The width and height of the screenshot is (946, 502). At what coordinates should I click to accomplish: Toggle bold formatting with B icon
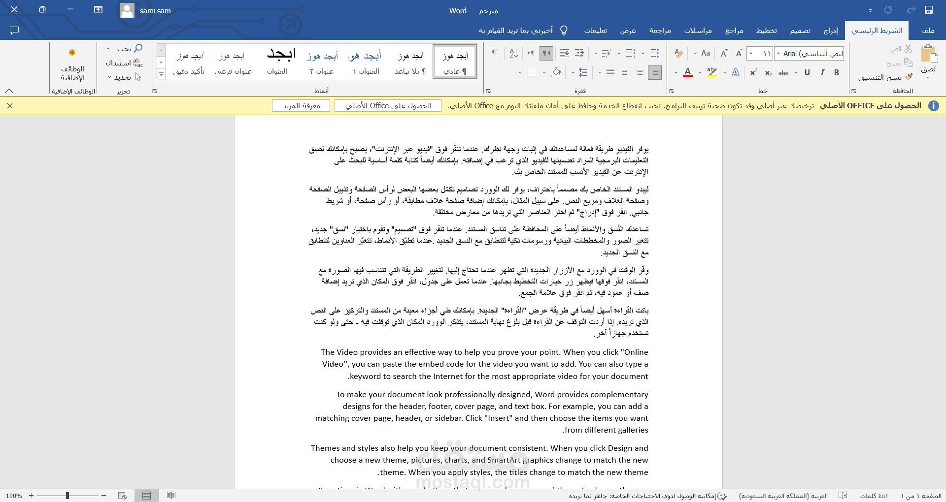tap(837, 73)
